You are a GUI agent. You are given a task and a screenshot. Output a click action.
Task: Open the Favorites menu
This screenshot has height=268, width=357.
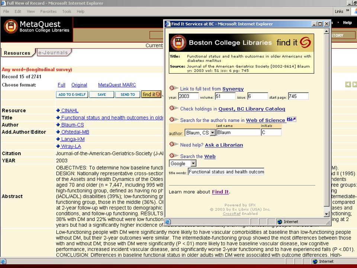point(48,12)
